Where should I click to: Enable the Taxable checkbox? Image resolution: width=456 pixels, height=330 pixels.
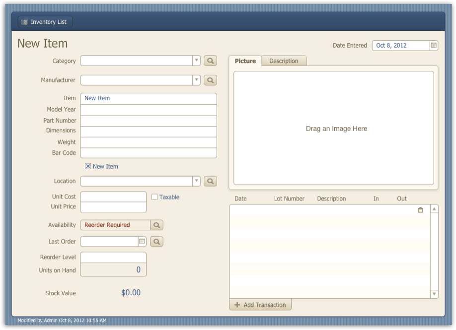(154, 197)
